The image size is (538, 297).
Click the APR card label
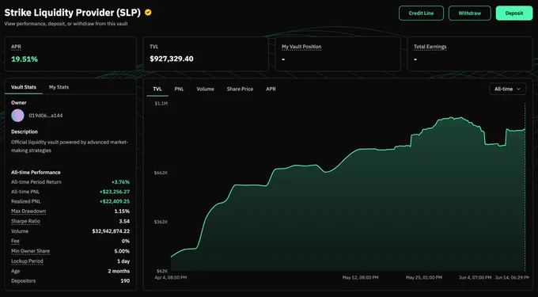point(16,47)
